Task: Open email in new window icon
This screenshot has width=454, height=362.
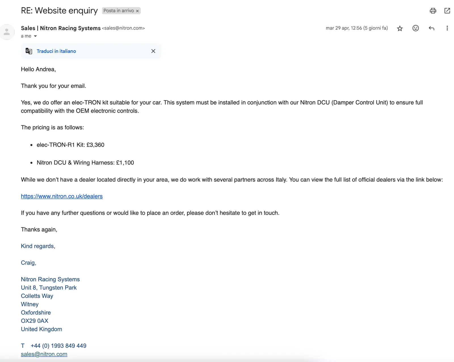Action: click(x=447, y=11)
